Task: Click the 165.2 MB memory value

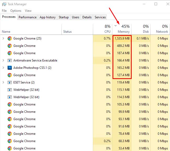Action: tap(123, 68)
